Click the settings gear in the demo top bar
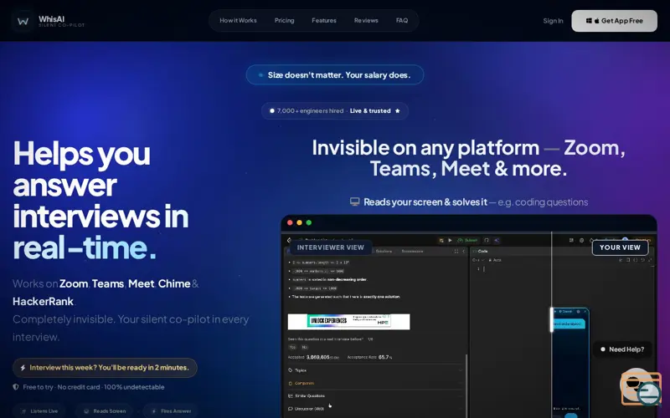670x418 pixels. (x=581, y=241)
